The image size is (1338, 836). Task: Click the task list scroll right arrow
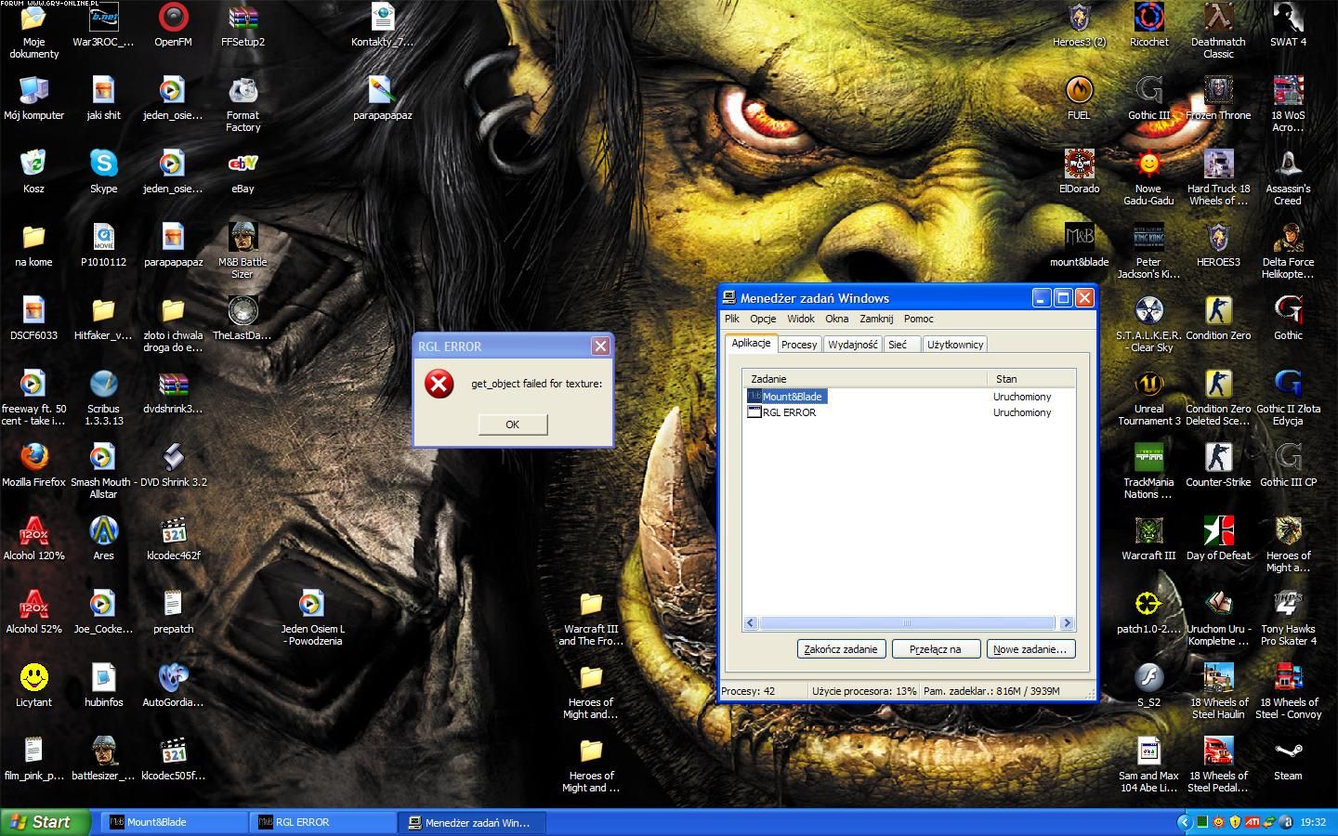(x=1067, y=623)
